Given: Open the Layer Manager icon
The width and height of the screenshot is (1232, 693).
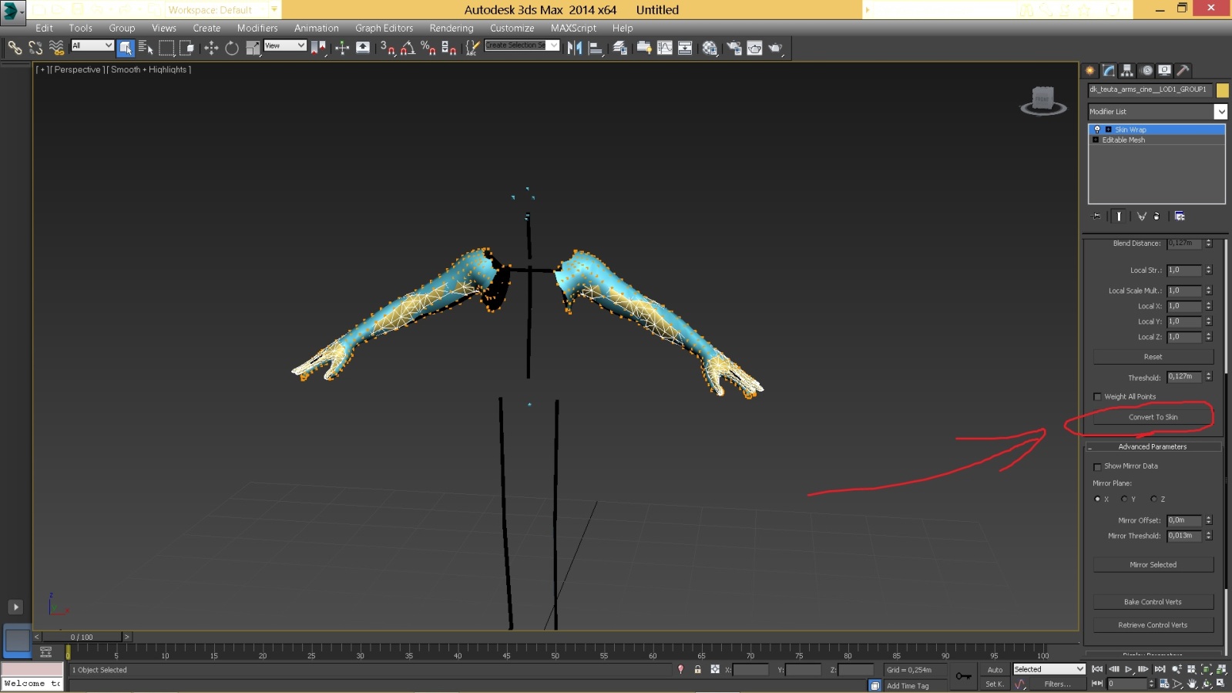Looking at the screenshot, I should tap(620, 48).
